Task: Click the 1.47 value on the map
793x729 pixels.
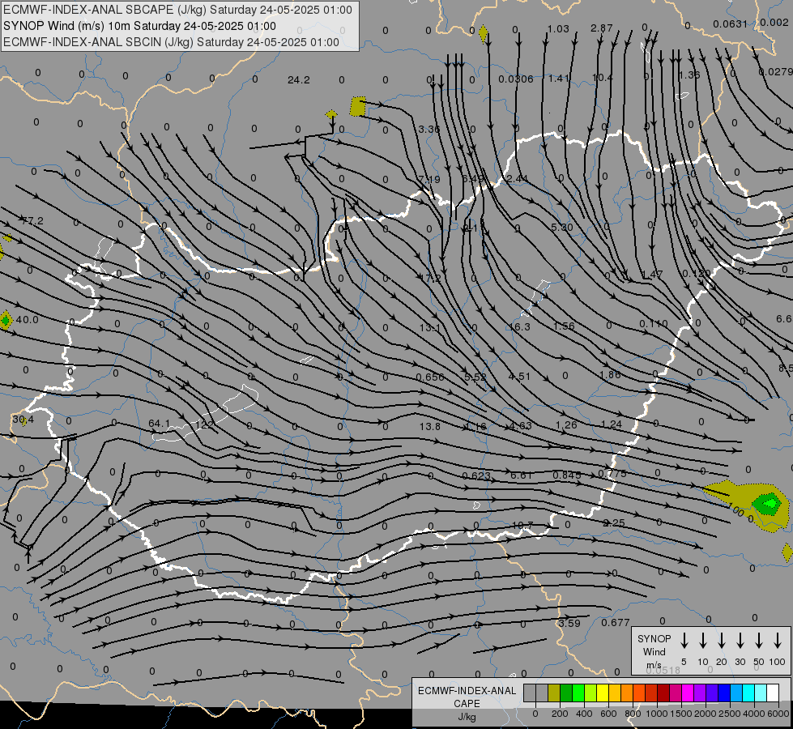Action: (x=652, y=275)
